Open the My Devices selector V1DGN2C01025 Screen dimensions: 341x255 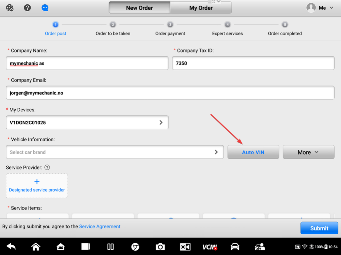point(87,122)
